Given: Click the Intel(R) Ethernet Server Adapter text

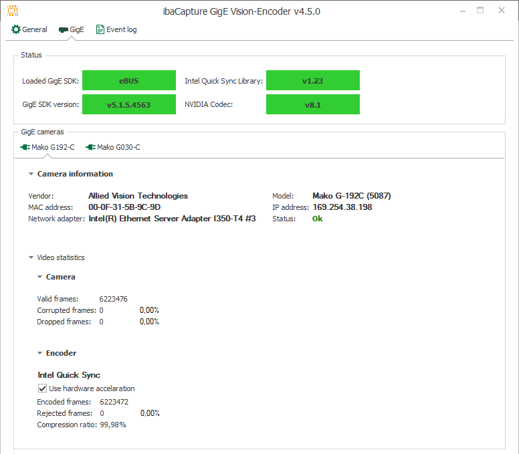Looking at the screenshot, I should [172, 219].
